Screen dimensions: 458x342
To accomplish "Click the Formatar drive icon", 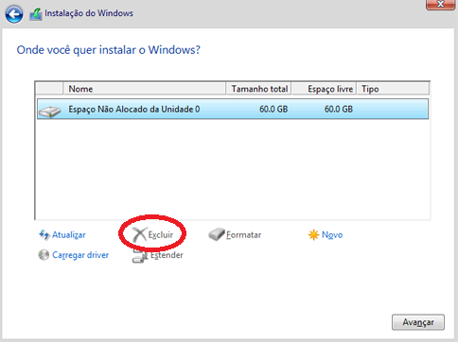I will click(x=217, y=234).
